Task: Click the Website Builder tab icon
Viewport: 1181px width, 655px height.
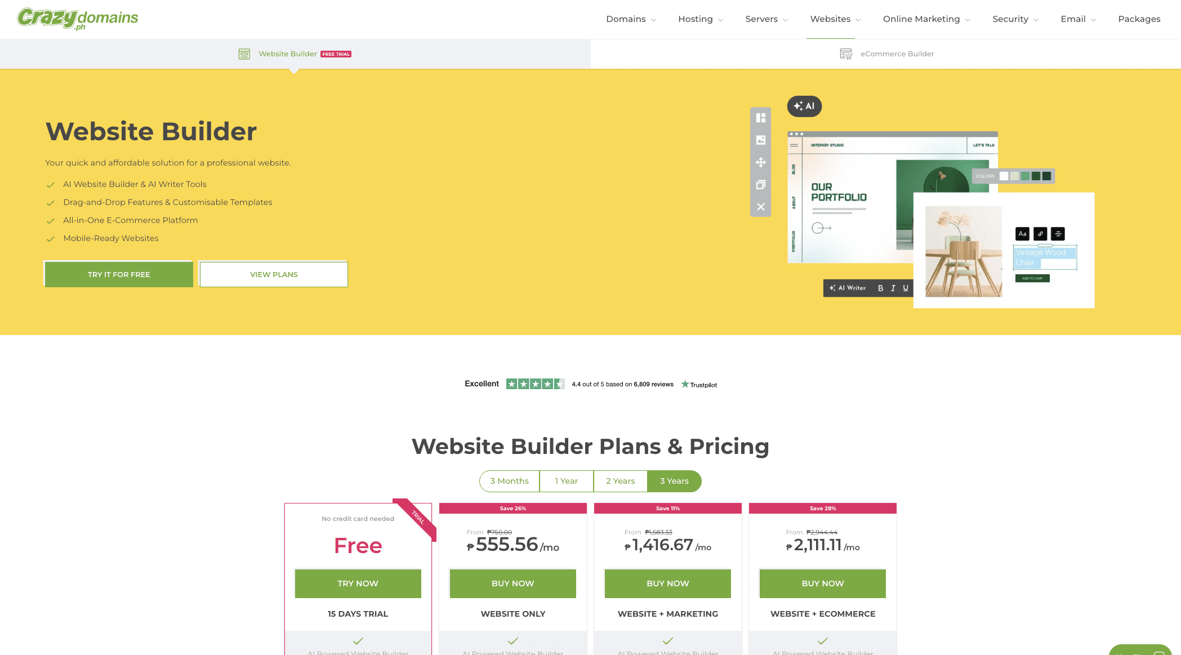Action: tap(244, 54)
